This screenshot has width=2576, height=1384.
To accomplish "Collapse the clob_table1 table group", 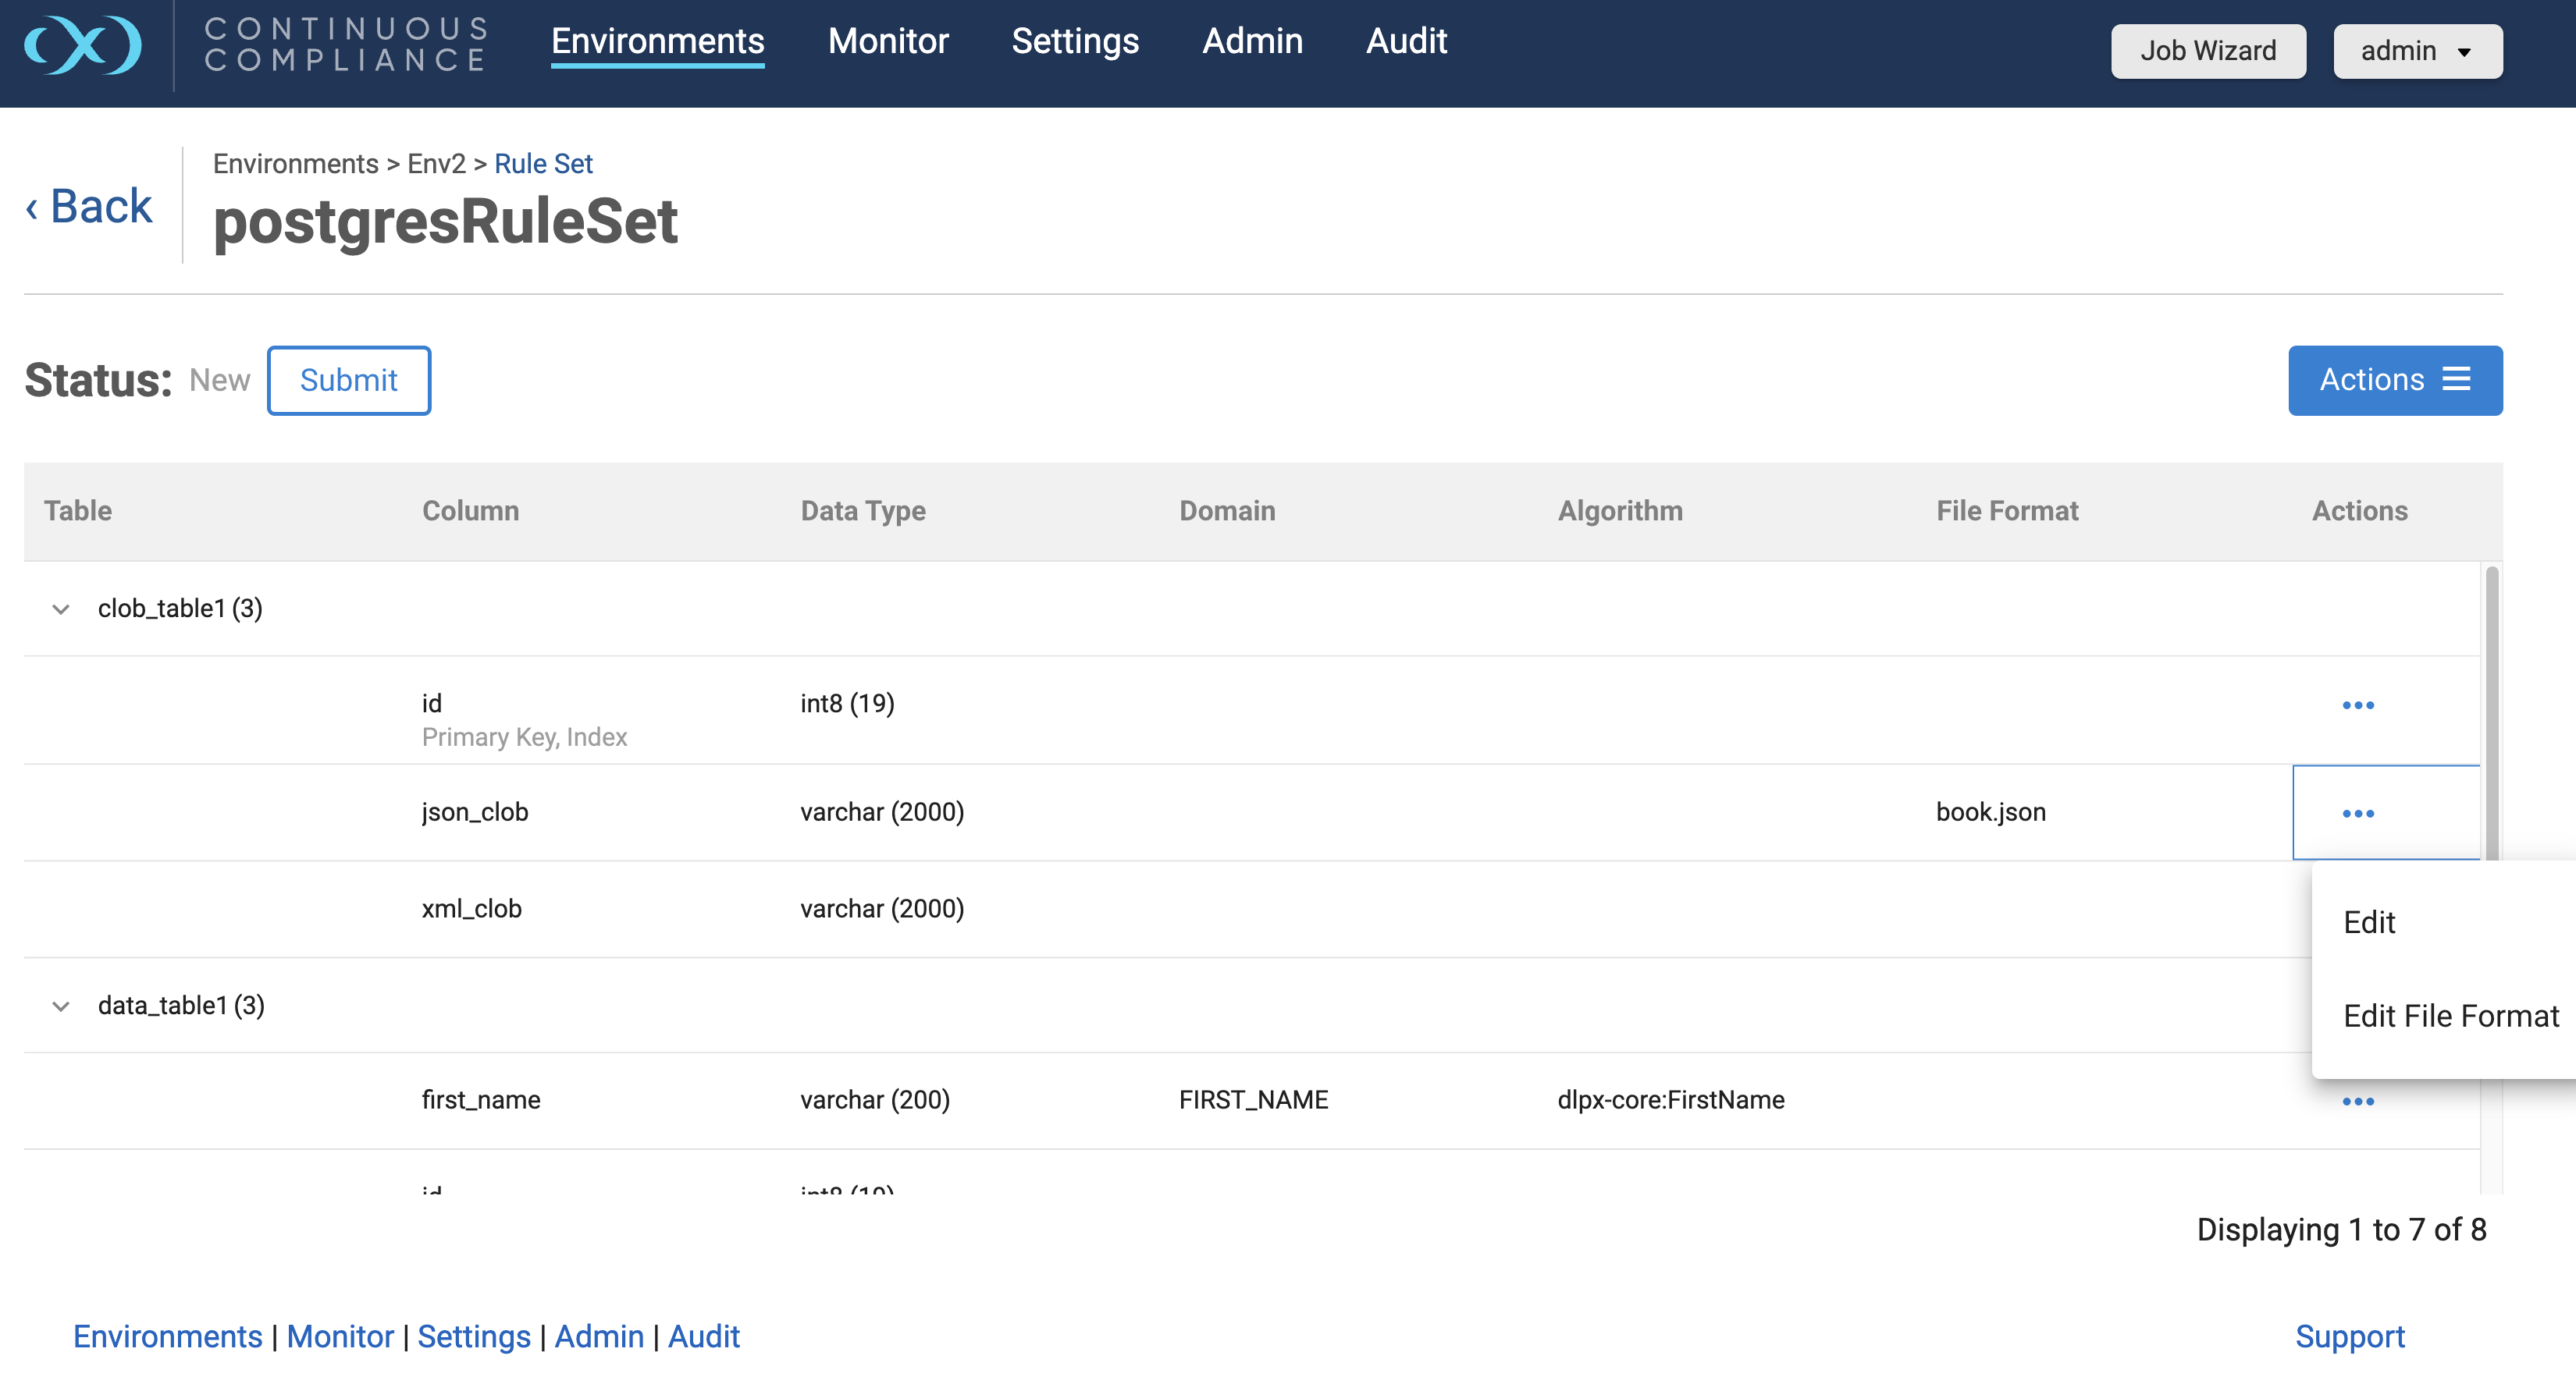I will 61,609.
